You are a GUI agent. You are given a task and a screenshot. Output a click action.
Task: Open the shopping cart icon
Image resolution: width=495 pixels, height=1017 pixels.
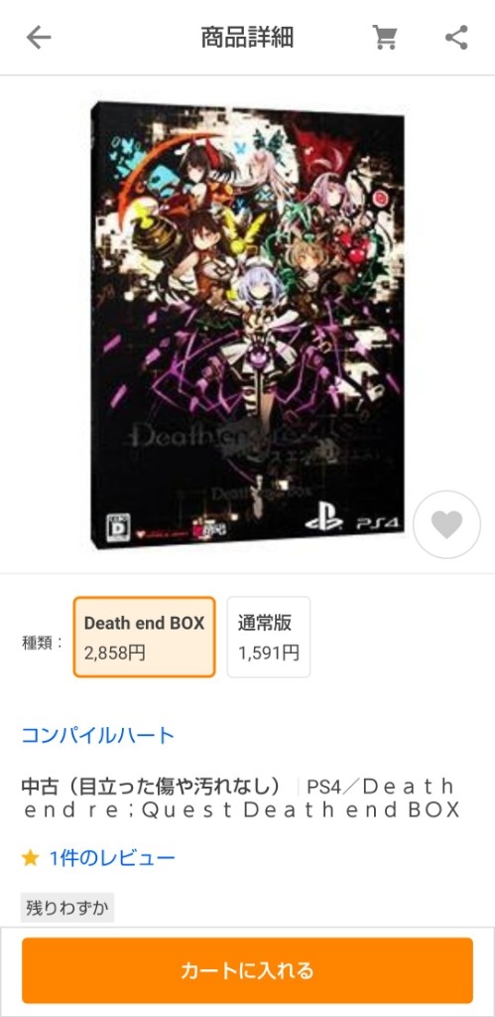pyautogui.click(x=385, y=38)
